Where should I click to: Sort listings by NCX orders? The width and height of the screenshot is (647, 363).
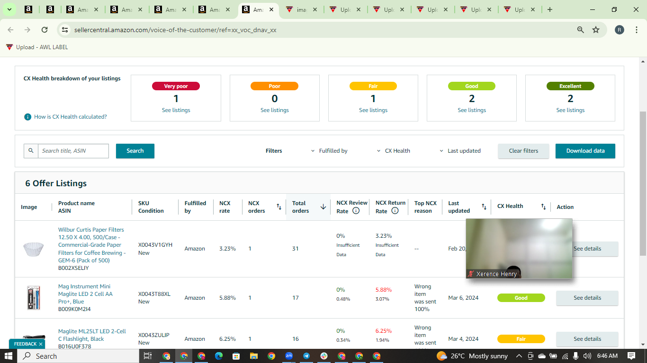coord(279,207)
